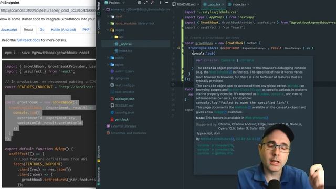
Task: Open the Commit tool window tab
Action: point(99,26)
